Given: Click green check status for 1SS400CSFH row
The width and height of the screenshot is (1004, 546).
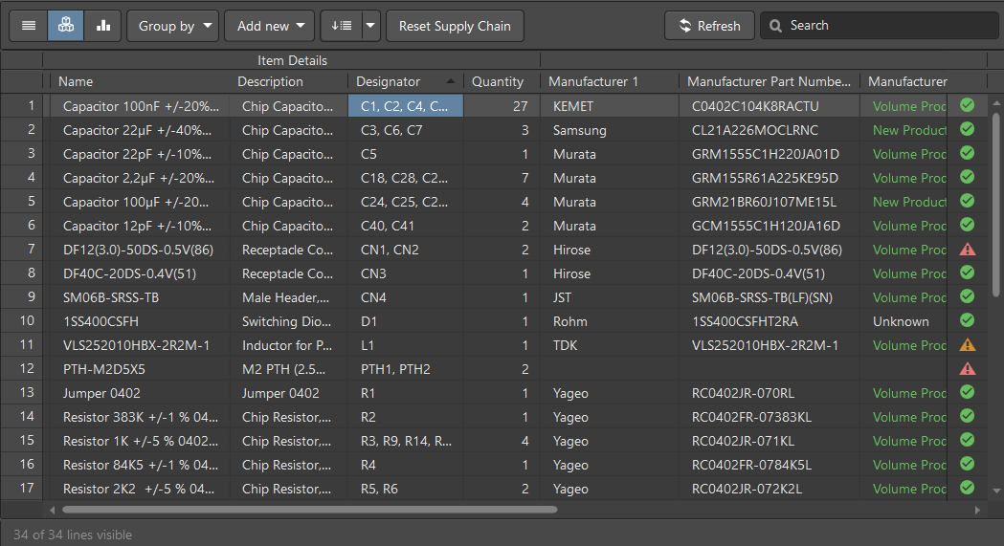Looking at the screenshot, I should point(967,320).
